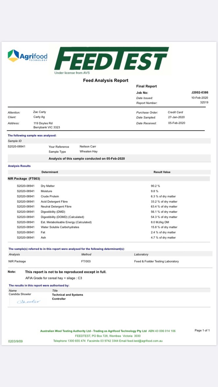The image size is (218, 387).
Task: Click the email address feed.test@agrifood.com.au
Action: 145,341
